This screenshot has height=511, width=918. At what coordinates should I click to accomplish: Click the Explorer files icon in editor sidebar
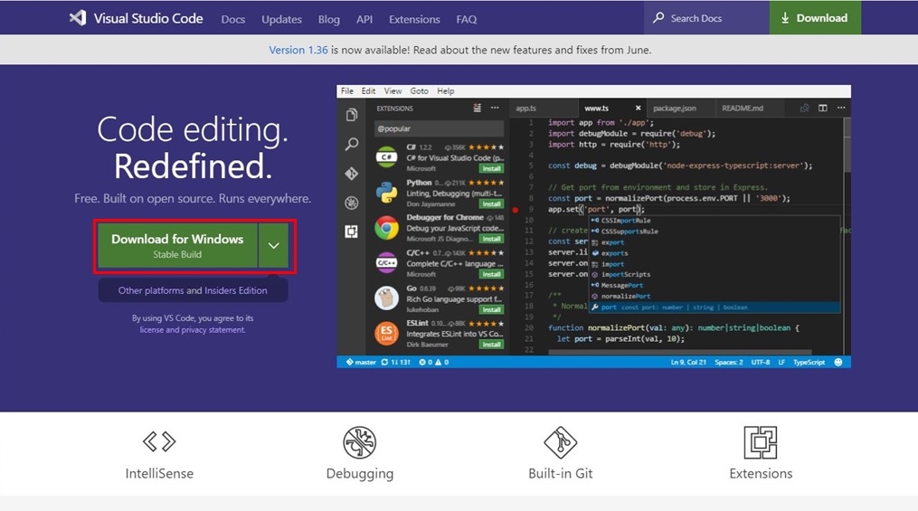(x=352, y=115)
